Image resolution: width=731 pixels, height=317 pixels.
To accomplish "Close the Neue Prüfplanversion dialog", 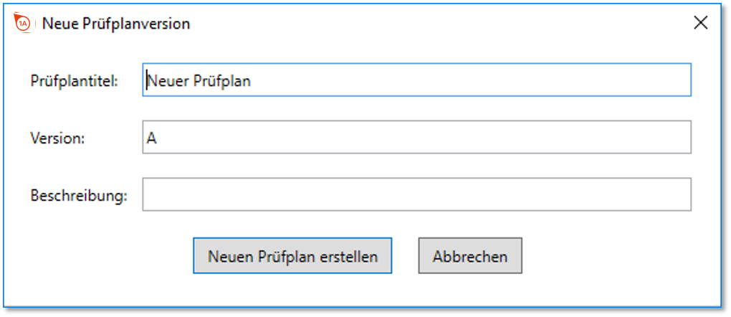I will pos(701,22).
